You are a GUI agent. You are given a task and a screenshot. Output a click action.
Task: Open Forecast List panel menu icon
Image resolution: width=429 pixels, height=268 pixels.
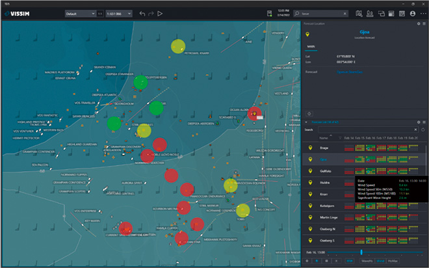pyautogui.click(x=424, y=122)
